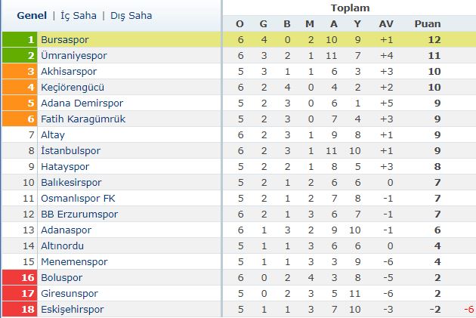The image size is (476, 318).
Task: Switch to the Genel tab
Action: pos(30,15)
